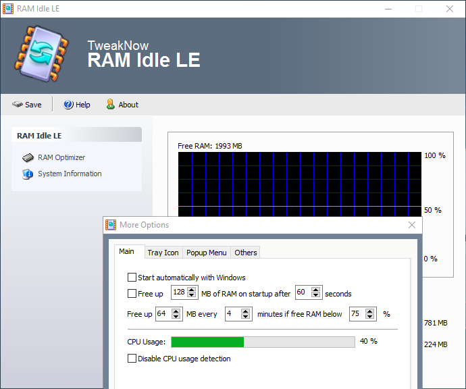This screenshot has height=389, width=466.
Task: Increase the 64 MB free-up amount
Action: point(176,311)
